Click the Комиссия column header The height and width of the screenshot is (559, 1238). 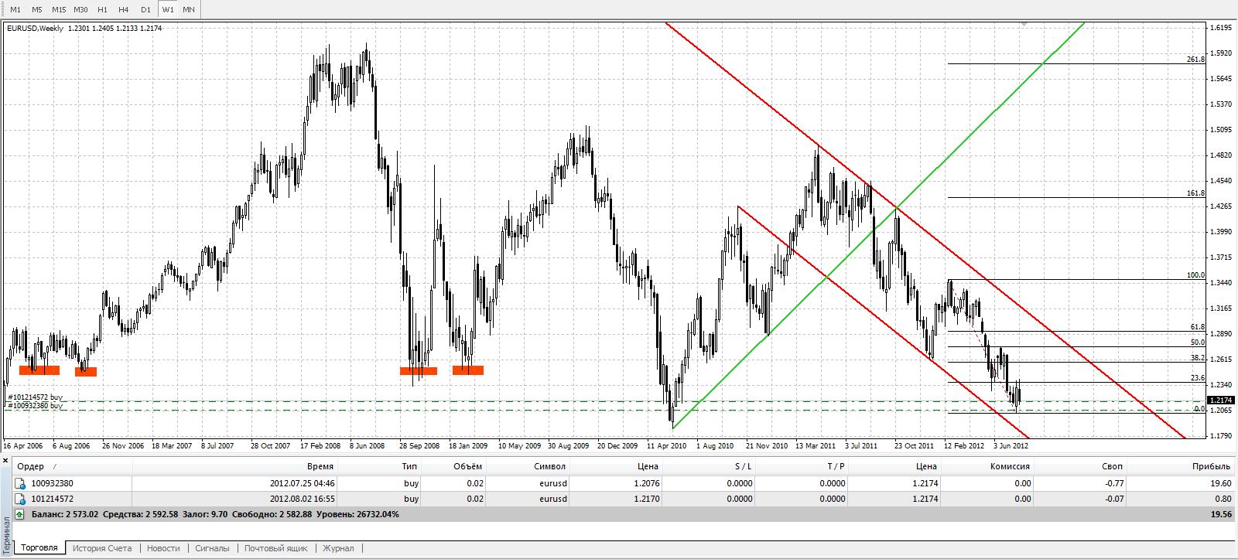(x=987, y=466)
